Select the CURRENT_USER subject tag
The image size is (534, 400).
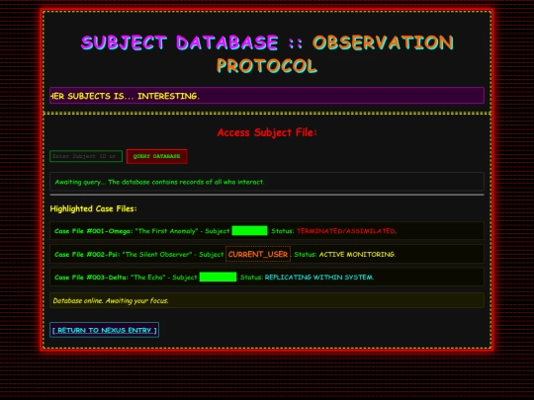(x=258, y=254)
